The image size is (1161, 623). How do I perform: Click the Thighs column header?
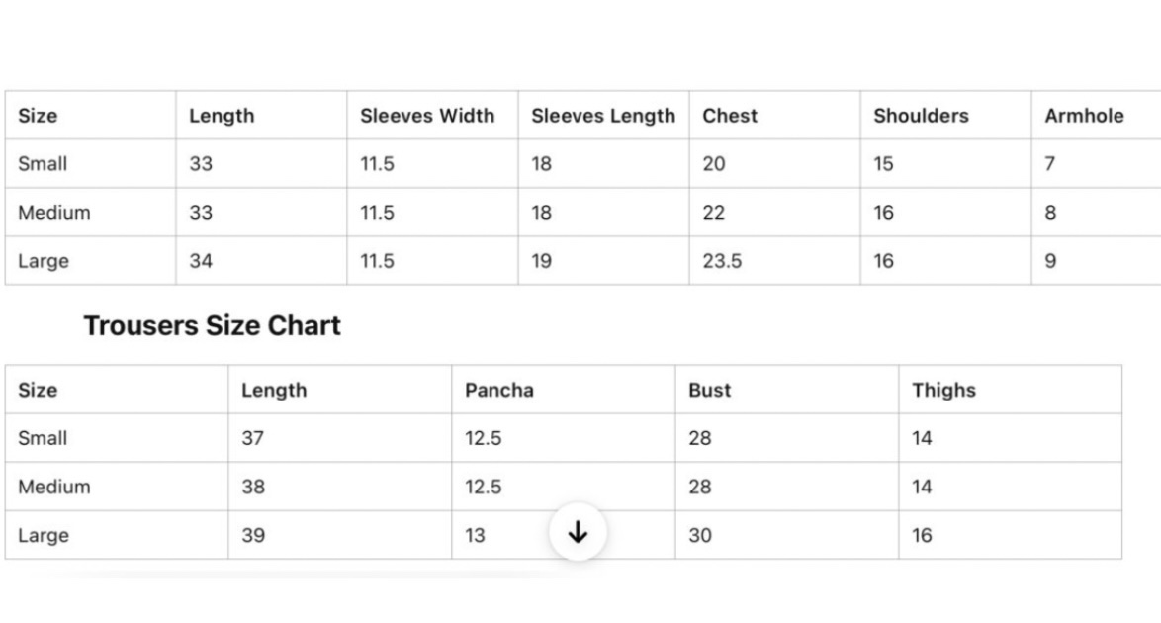(x=943, y=390)
